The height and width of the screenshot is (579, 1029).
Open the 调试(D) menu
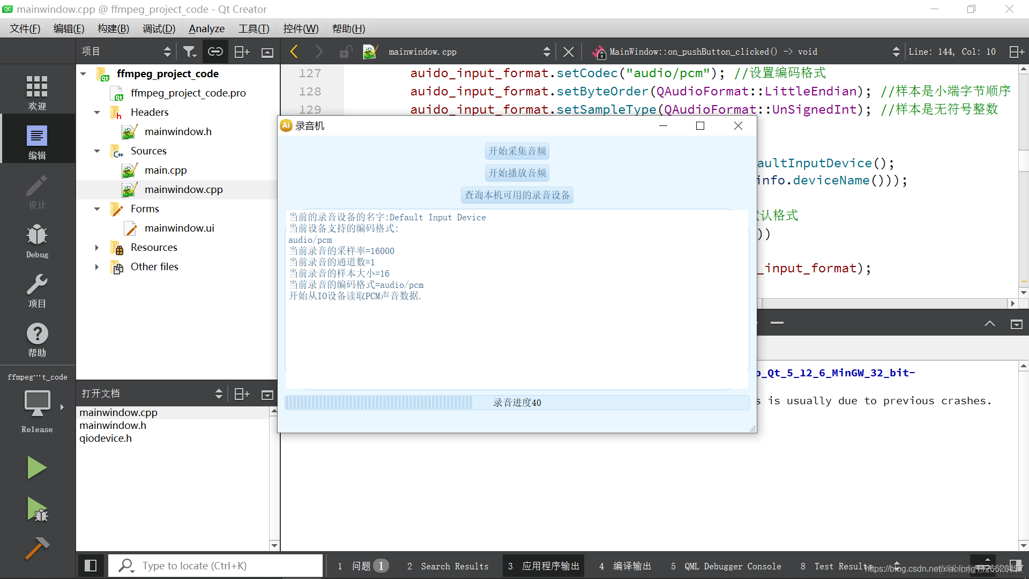159,28
